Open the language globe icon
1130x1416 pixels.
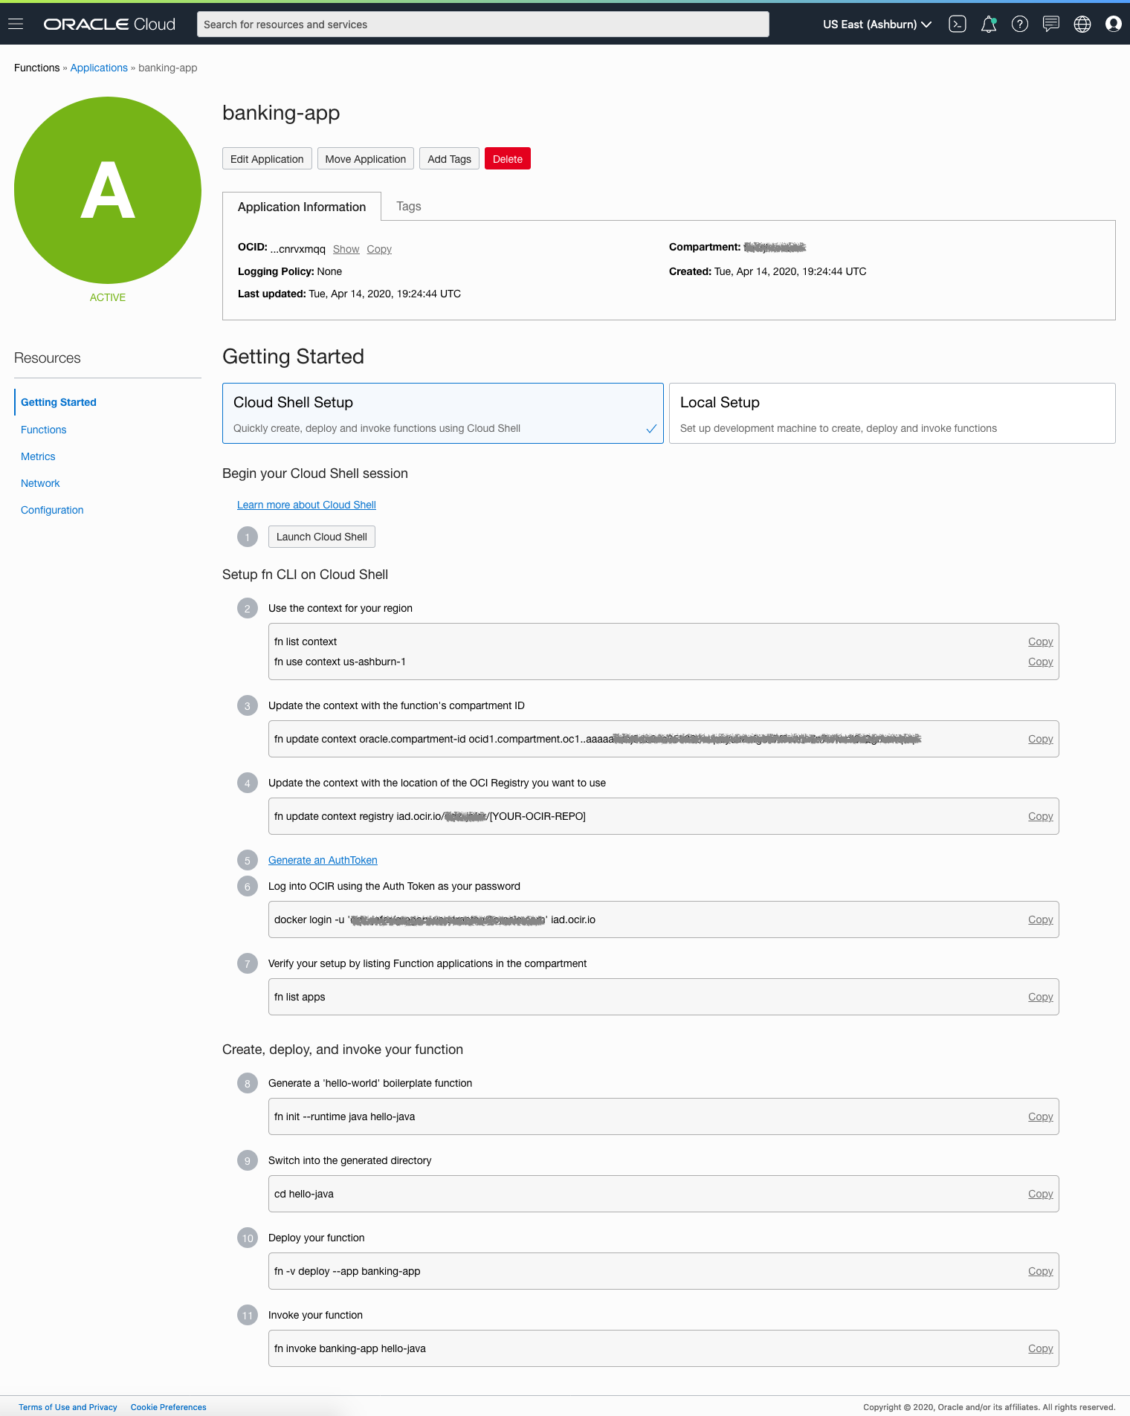tap(1082, 25)
